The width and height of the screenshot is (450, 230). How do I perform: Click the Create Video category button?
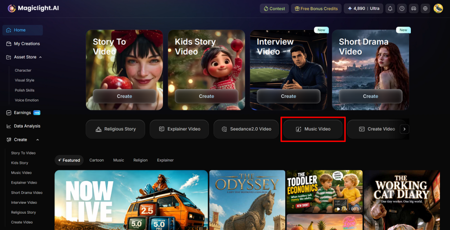pos(376,129)
